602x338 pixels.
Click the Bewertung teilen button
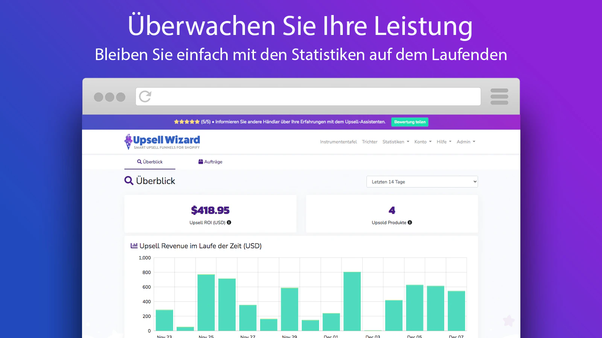(x=410, y=122)
